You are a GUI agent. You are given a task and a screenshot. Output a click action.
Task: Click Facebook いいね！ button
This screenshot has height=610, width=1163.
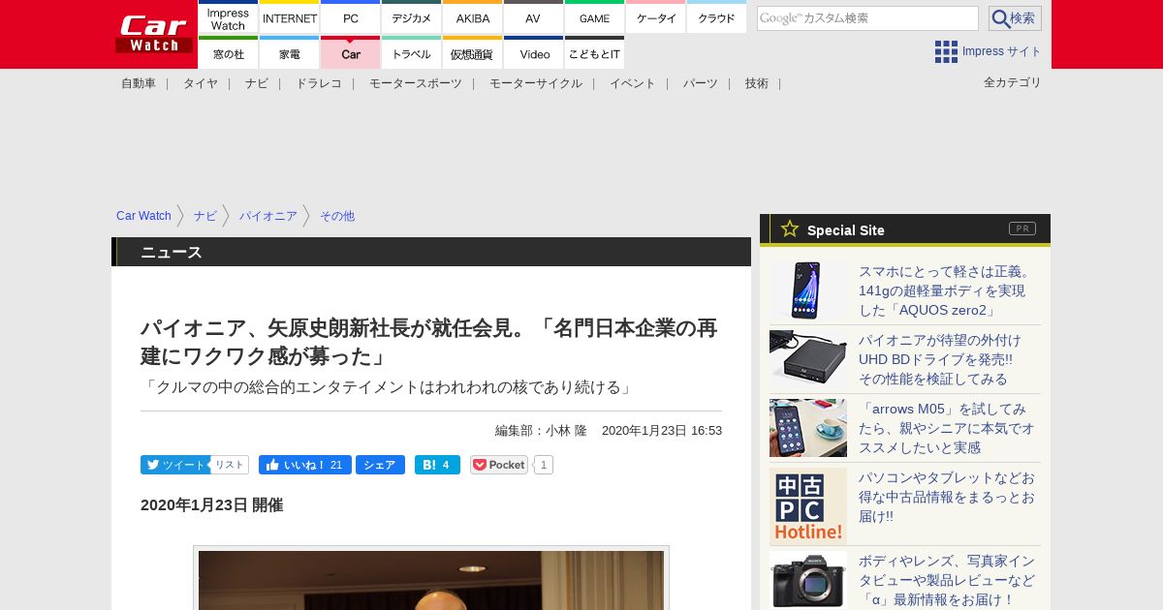click(304, 465)
